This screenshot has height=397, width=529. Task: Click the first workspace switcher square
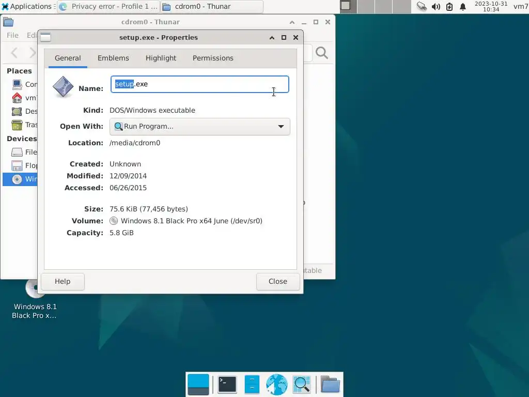click(x=348, y=6)
